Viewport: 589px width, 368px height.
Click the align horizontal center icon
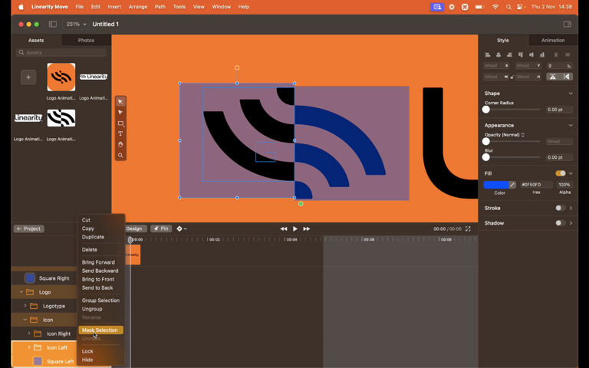tap(499, 55)
